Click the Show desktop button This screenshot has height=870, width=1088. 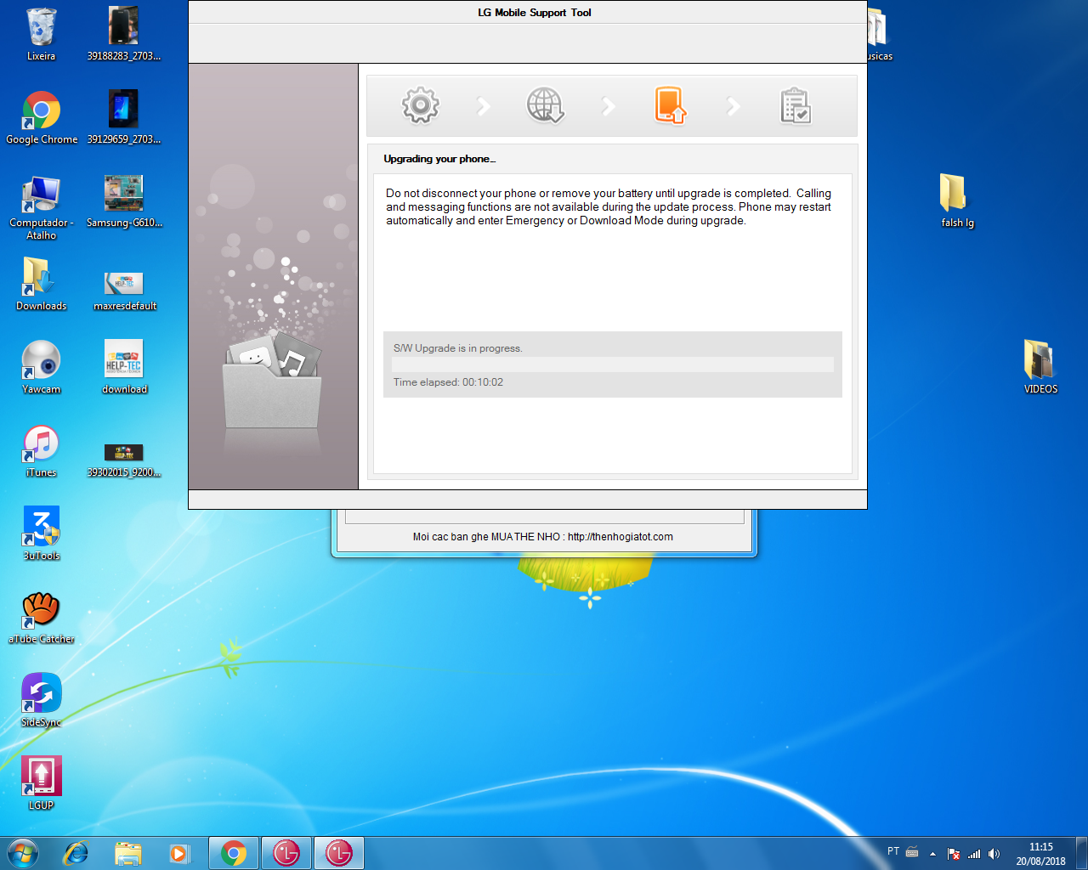pyautogui.click(x=1081, y=853)
